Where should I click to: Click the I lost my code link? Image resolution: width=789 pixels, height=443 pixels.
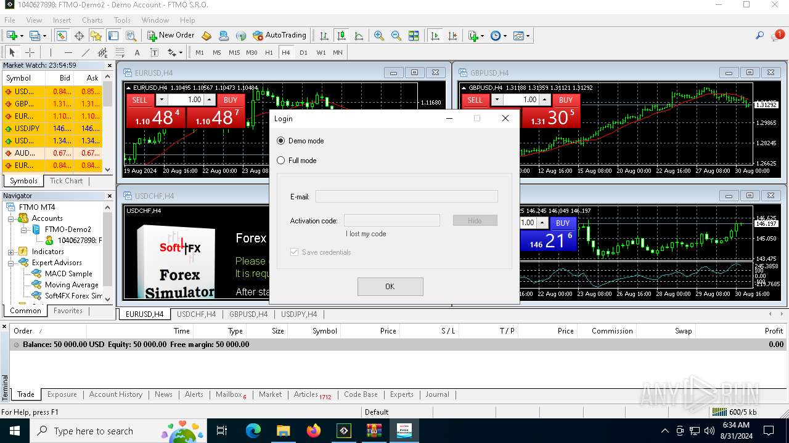click(366, 234)
